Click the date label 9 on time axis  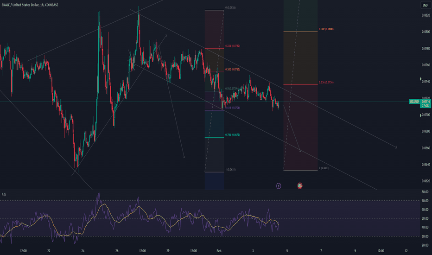(x=355, y=251)
